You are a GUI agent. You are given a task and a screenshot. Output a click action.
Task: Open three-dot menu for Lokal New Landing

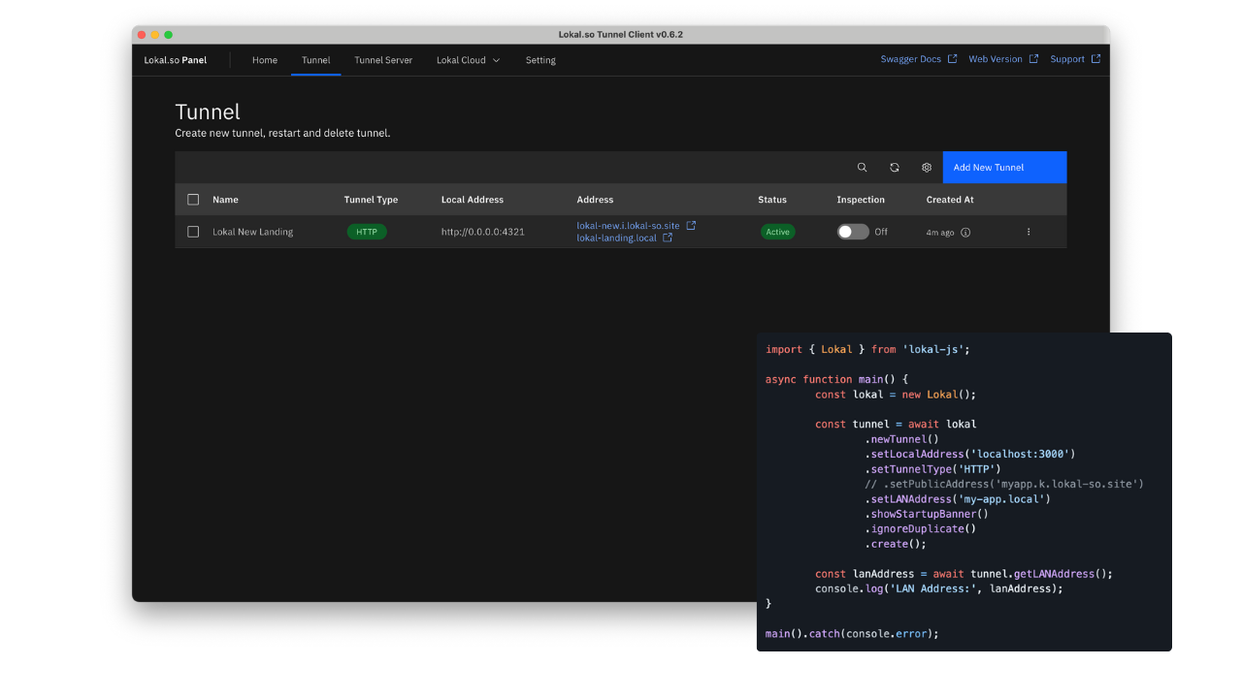(1029, 232)
